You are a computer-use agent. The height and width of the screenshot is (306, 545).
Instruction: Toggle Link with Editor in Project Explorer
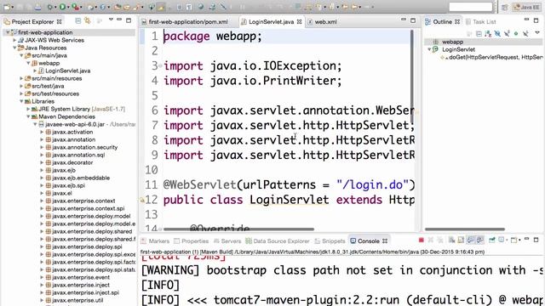coord(87,21)
